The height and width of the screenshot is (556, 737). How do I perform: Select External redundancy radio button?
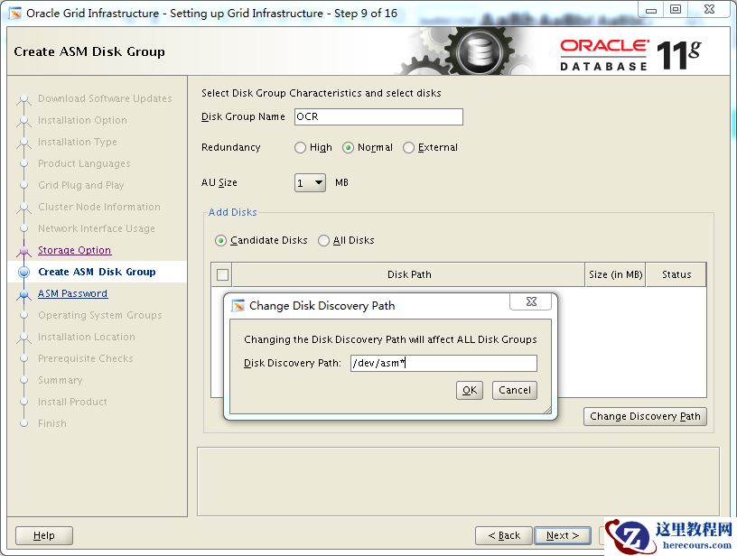pos(408,147)
